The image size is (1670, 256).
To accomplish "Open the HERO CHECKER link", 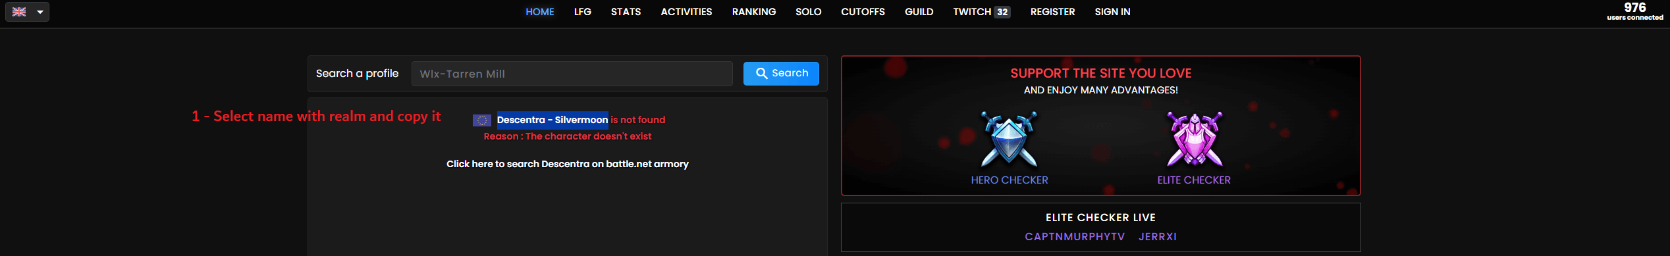I will 1009,180.
